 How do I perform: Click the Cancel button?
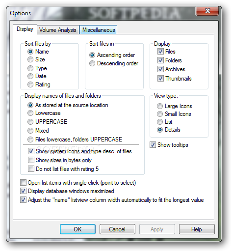pos(117,229)
